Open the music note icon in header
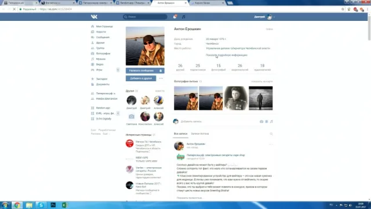Viewport: 371px width, 209px height. click(183, 17)
